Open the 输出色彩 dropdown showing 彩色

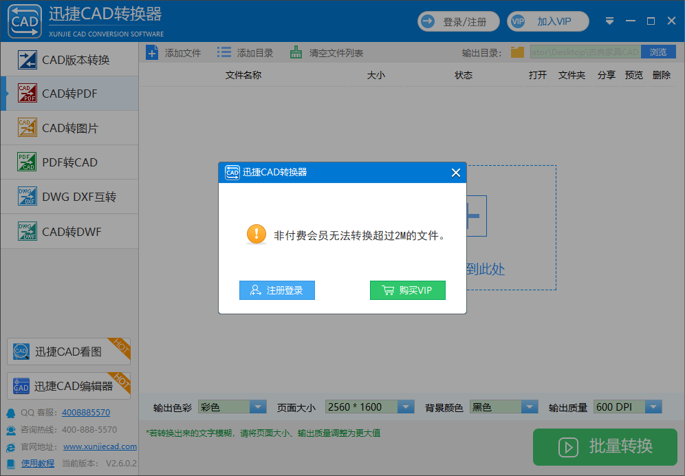(x=232, y=407)
